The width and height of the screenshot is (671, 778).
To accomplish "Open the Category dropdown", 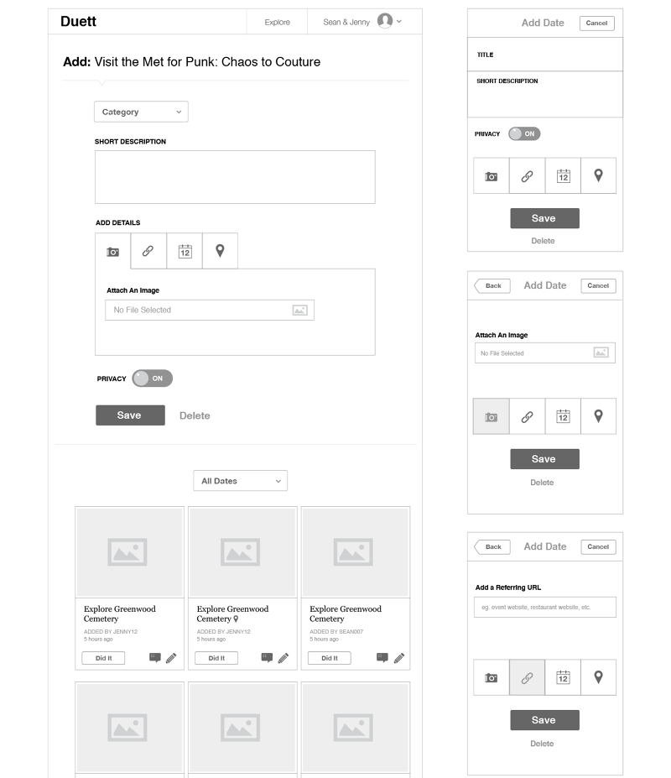I will (141, 112).
